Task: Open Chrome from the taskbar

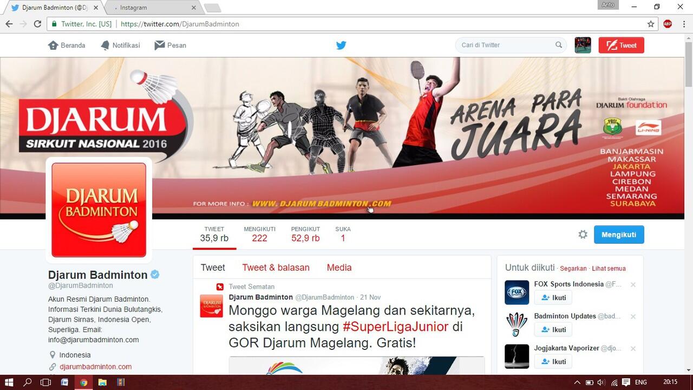Action: coord(83,382)
